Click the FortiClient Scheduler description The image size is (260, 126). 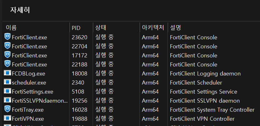196,83
